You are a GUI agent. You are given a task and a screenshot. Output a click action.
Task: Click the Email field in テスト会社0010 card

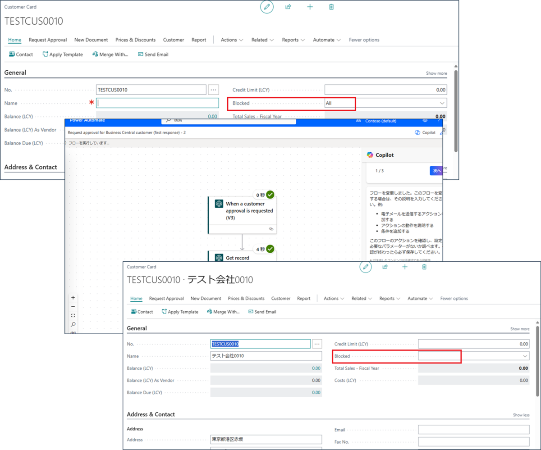[474, 429]
